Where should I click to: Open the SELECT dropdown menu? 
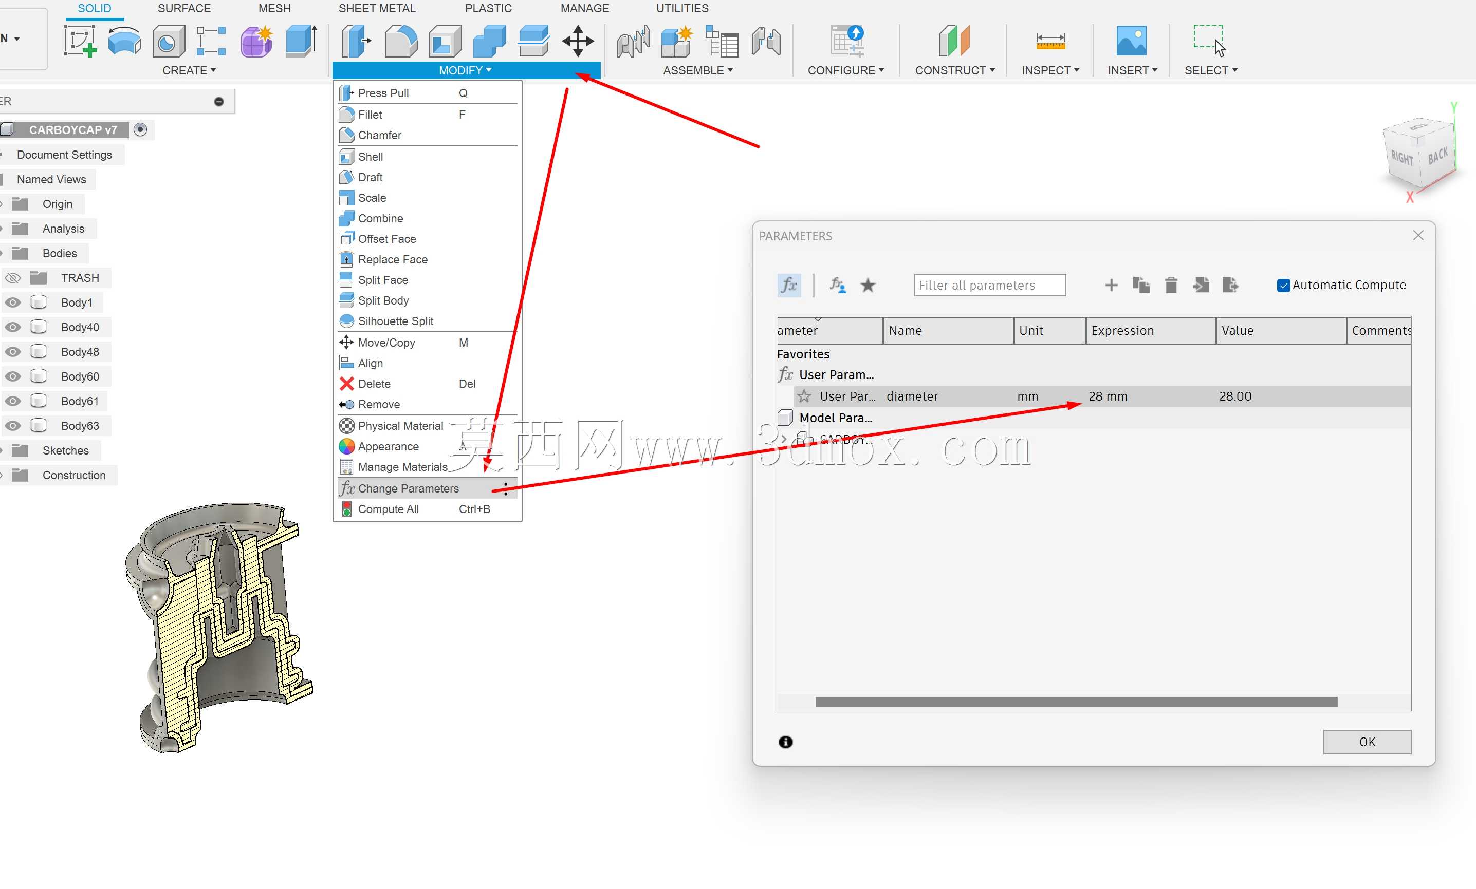click(x=1211, y=71)
